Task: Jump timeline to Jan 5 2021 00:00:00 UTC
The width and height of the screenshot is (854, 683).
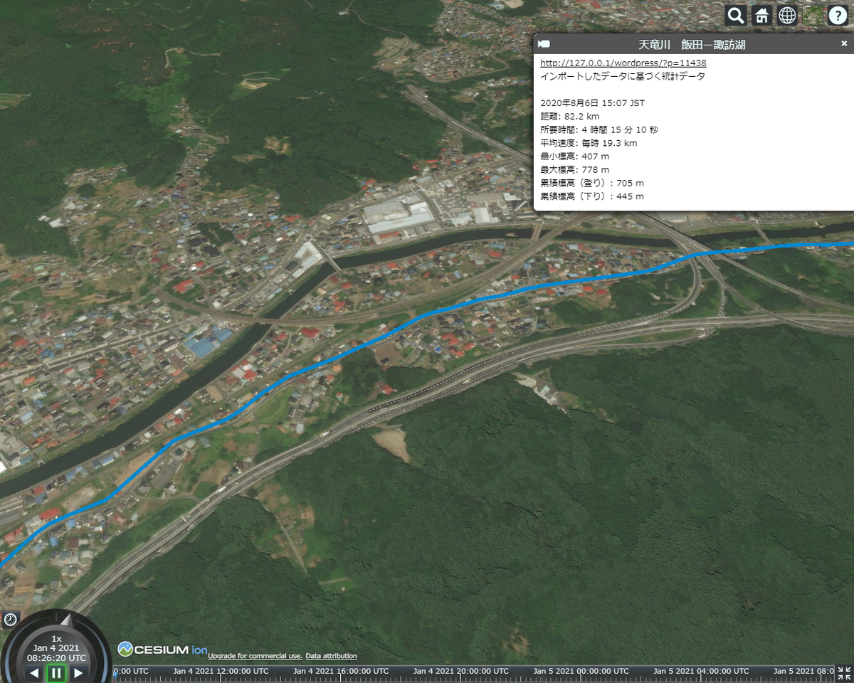Action: (x=581, y=671)
